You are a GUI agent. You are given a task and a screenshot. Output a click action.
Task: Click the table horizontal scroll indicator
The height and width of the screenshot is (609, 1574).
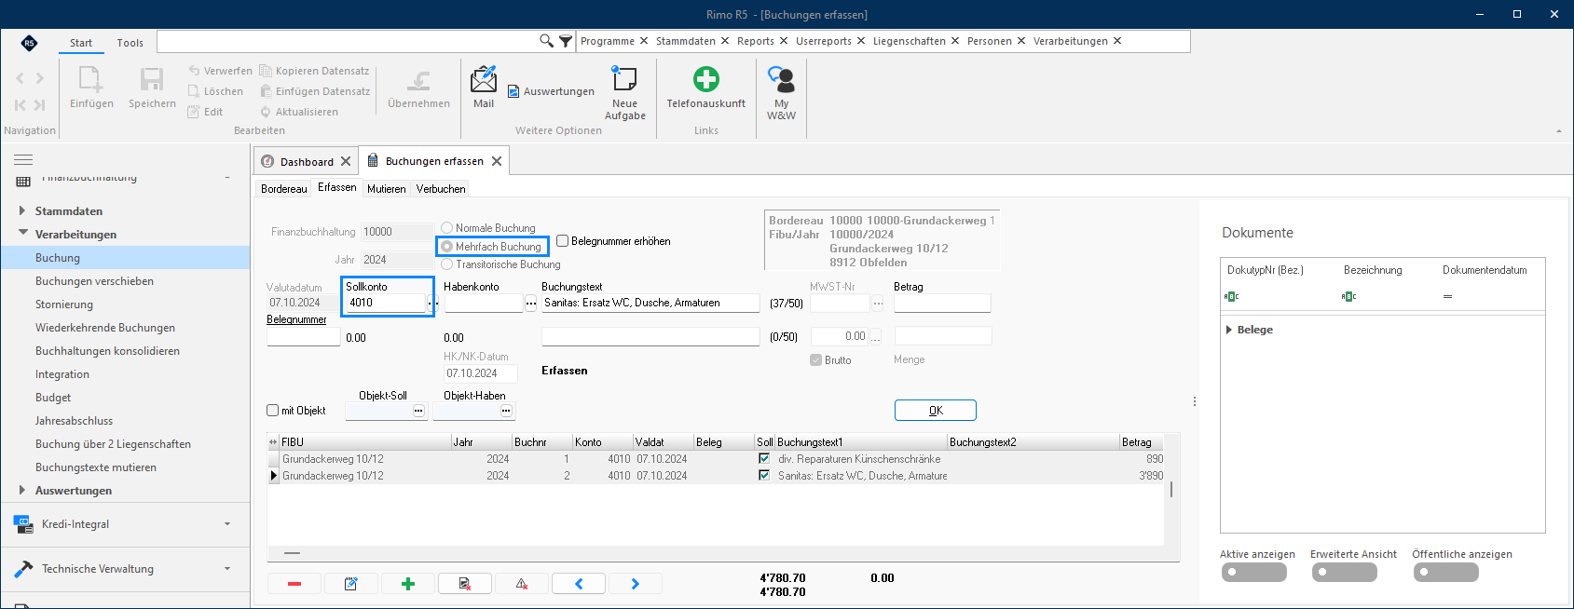tap(293, 553)
